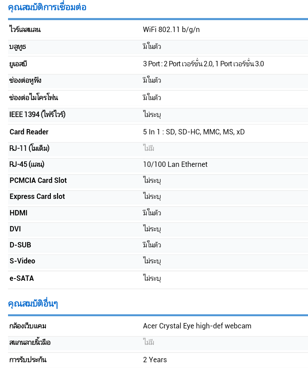Click the PCMCIA Card Slot label
This screenshot has height=368, width=308.
tap(38, 180)
